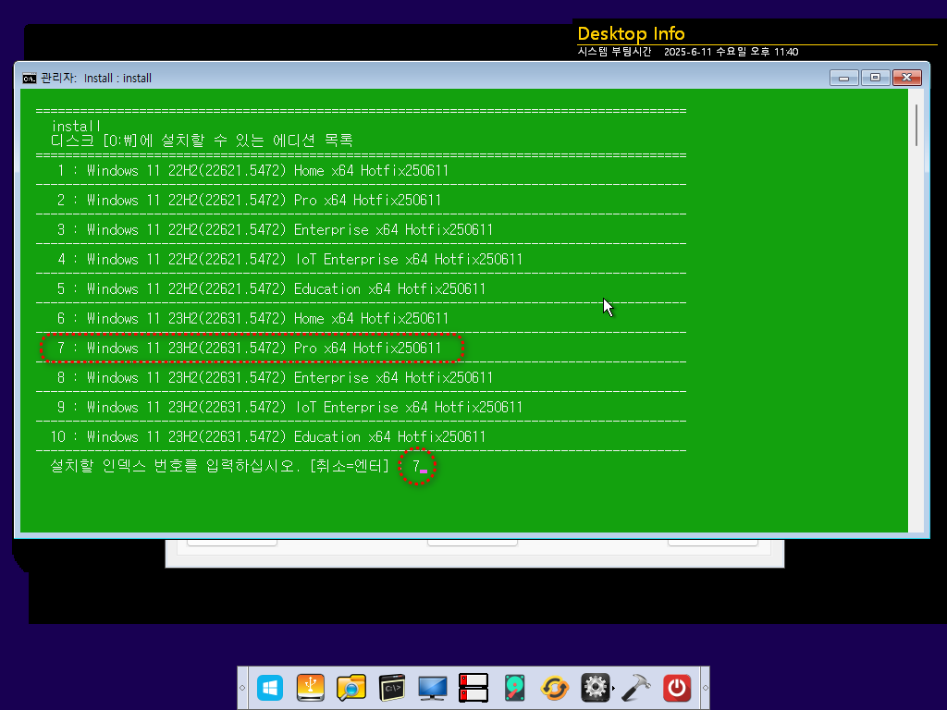This screenshot has width=947, height=710.
Task: Open the gear settings icon in the dock
Action: pyautogui.click(x=595, y=688)
